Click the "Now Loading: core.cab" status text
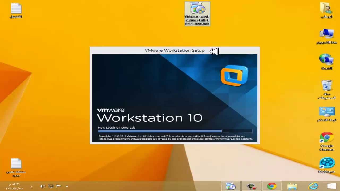The height and width of the screenshot is (191, 340). 117,128
